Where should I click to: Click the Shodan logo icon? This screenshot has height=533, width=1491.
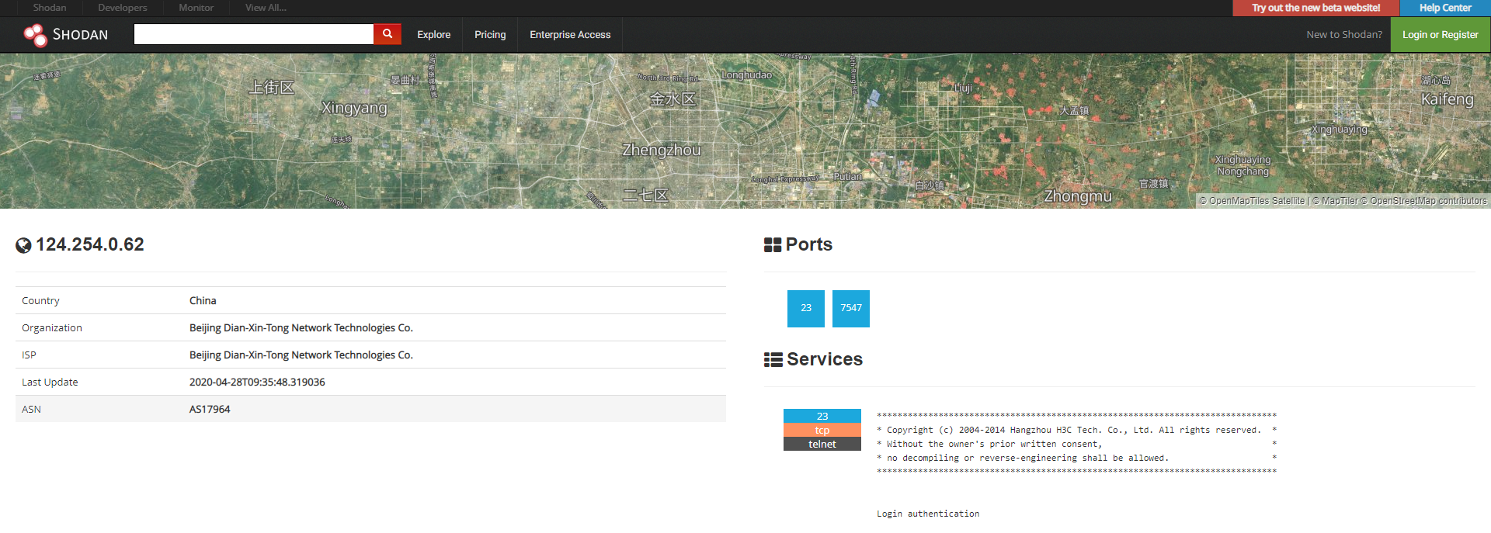[x=35, y=35]
